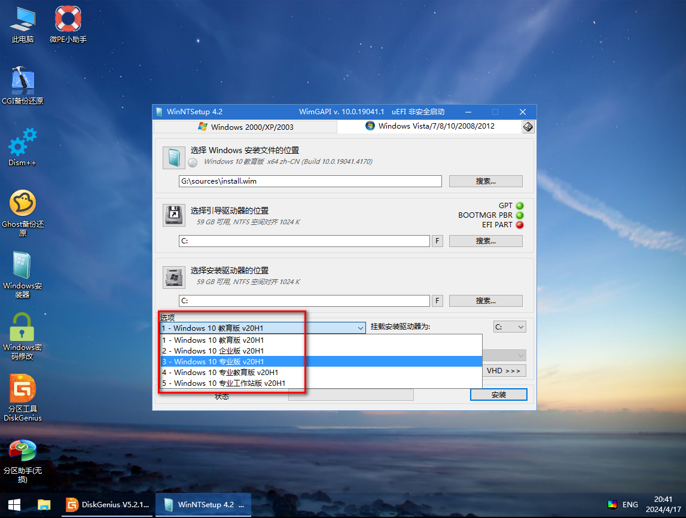Click the ENG input language indicator
Image resolution: width=686 pixels, height=518 pixels.
pos(630,505)
